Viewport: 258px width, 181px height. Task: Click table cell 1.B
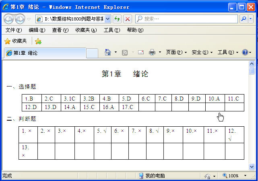32,99
